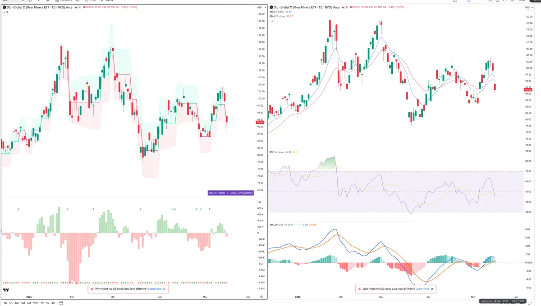This screenshot has width=541, height=306.
Task: Select the 5Y range button
Action: (x=48, y=303)
